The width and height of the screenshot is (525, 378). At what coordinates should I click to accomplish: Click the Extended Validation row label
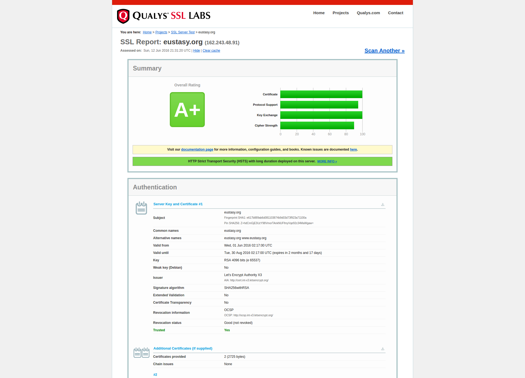click(x=169, y=295)
